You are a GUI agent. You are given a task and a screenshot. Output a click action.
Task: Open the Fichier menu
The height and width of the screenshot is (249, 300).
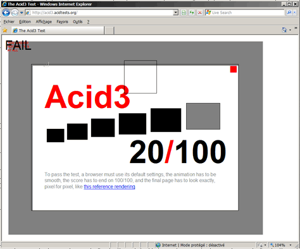pos(9,21)
